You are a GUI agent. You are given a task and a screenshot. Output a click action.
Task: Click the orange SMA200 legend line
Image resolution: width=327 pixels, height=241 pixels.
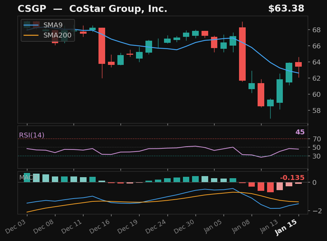pyautogui.click(x=31, y=35)
